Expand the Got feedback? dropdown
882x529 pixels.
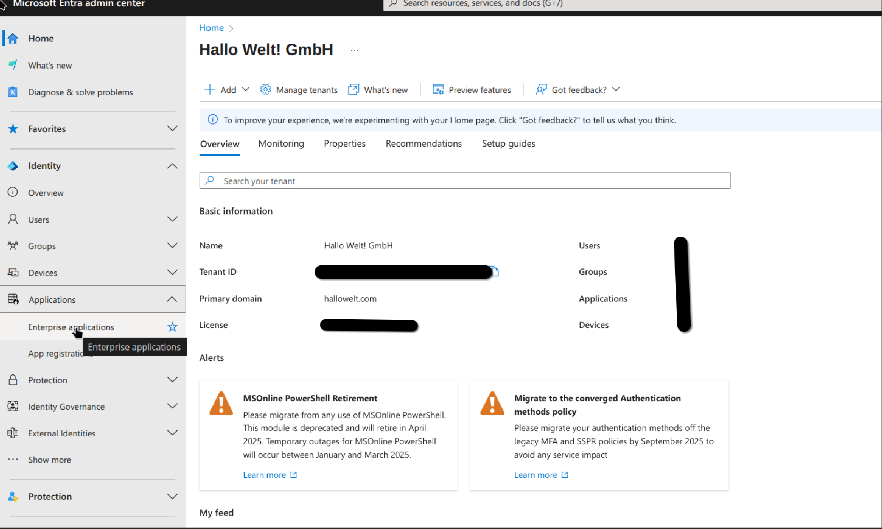coord(616,89)
